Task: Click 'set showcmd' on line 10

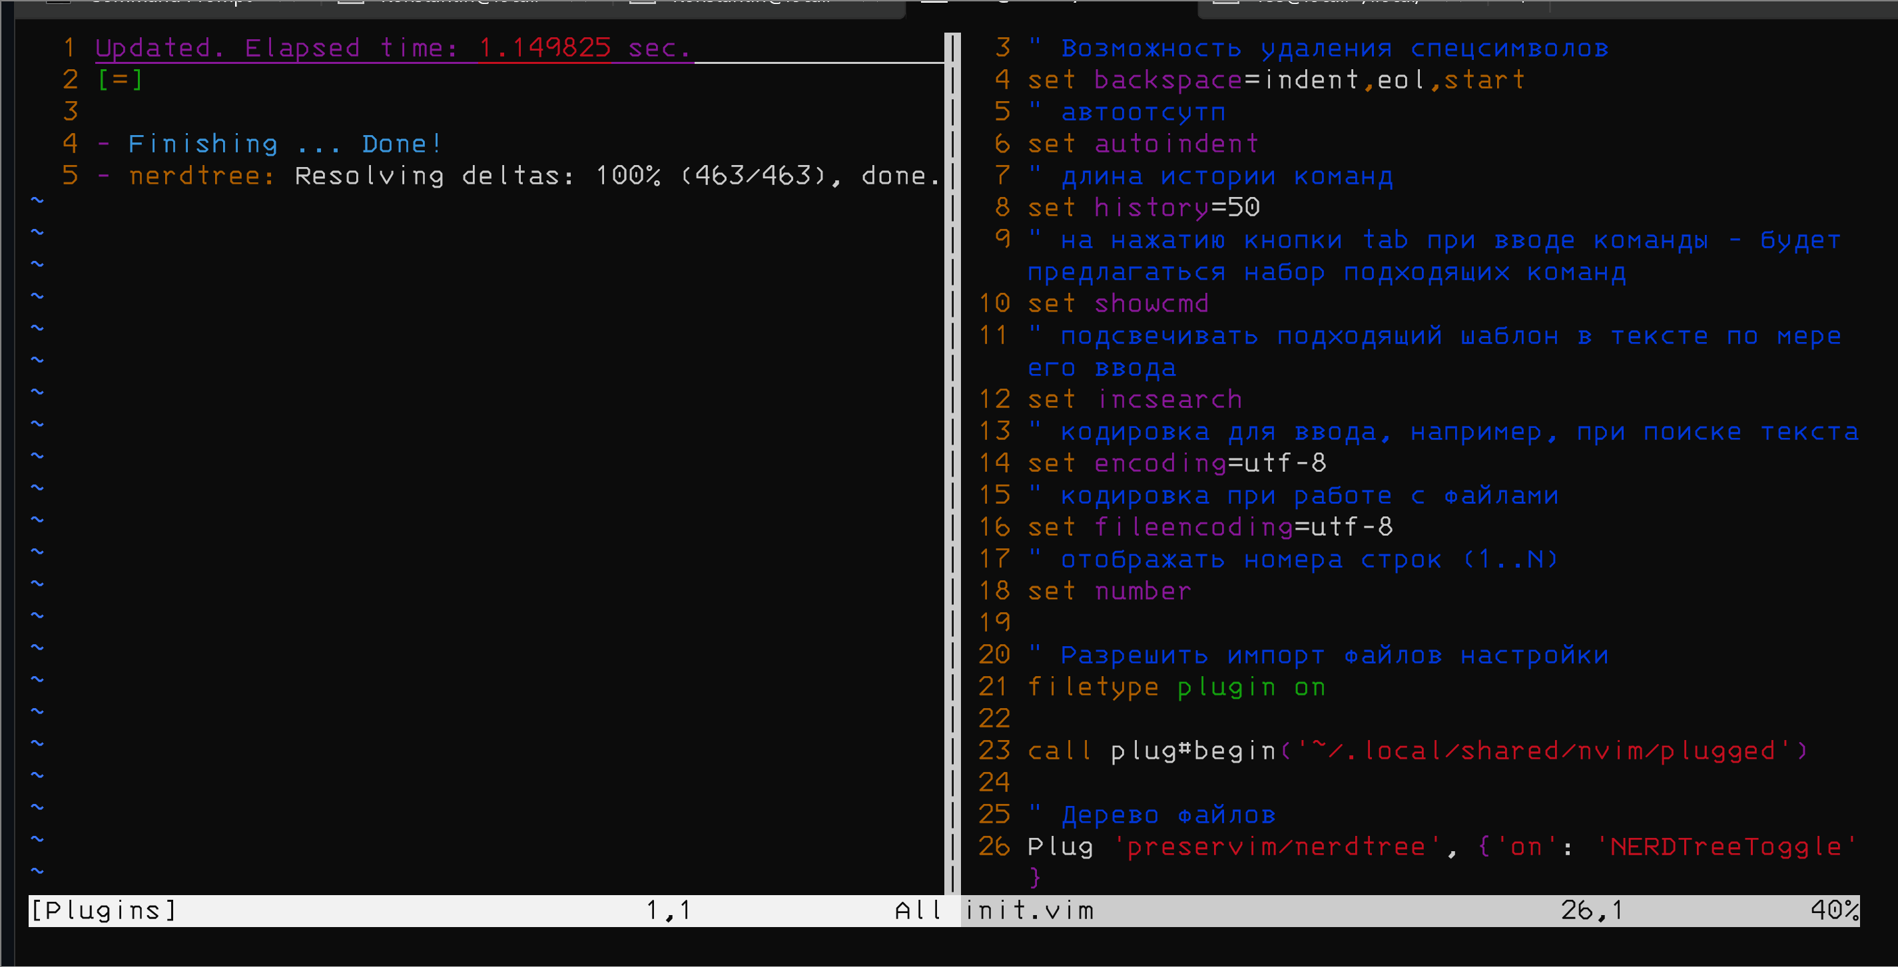Action: 1117,303
